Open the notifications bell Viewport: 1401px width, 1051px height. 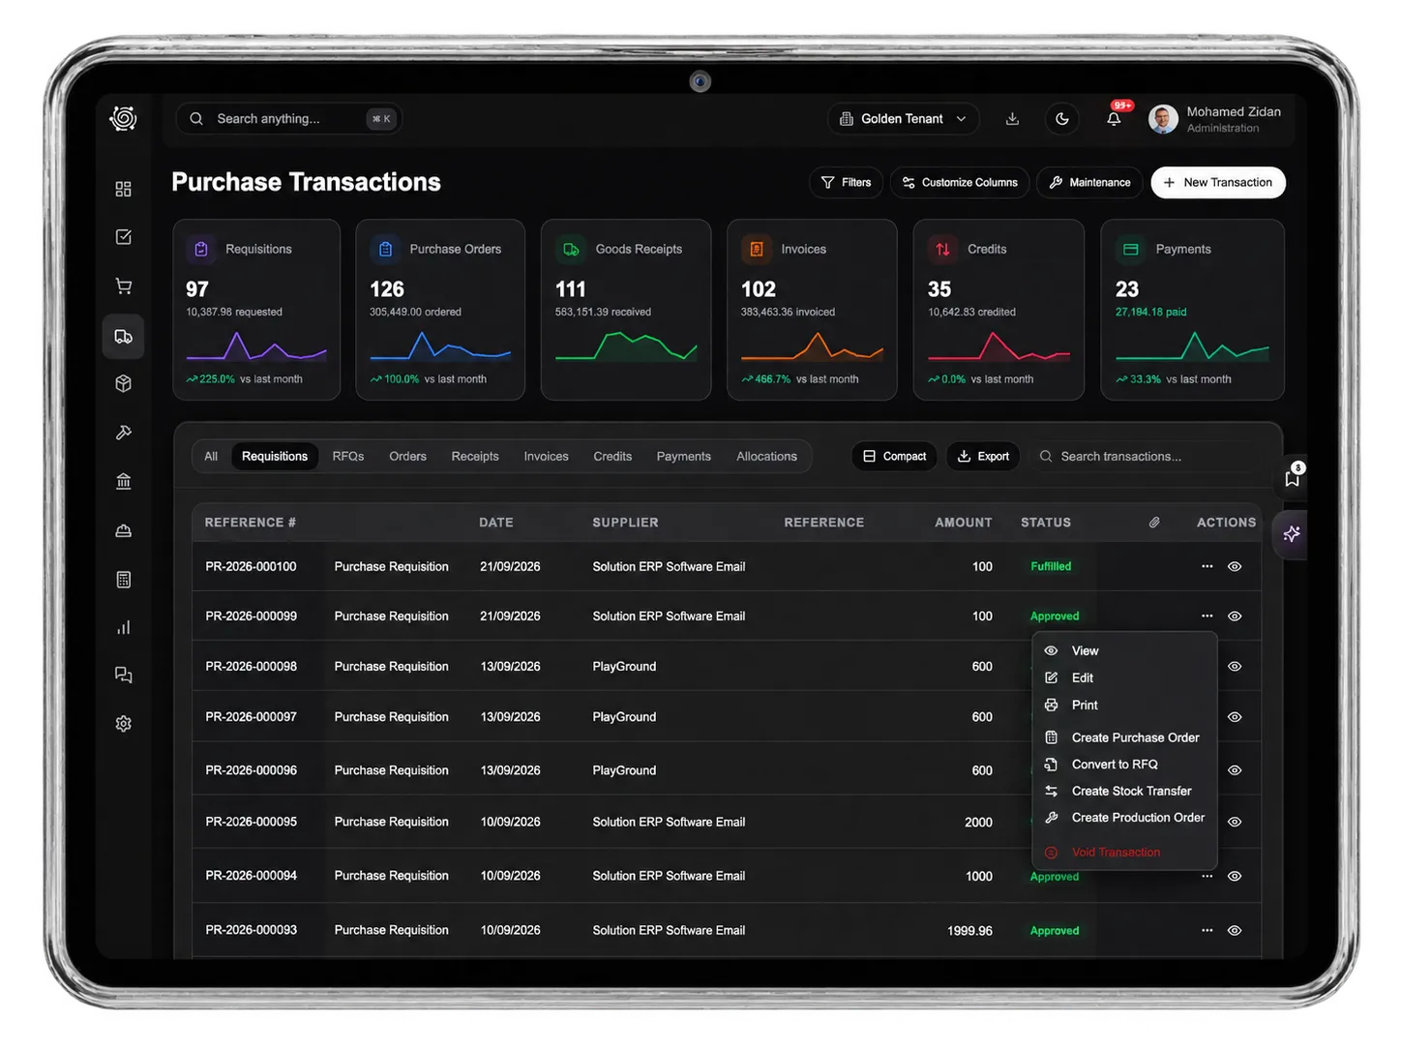1114,119
